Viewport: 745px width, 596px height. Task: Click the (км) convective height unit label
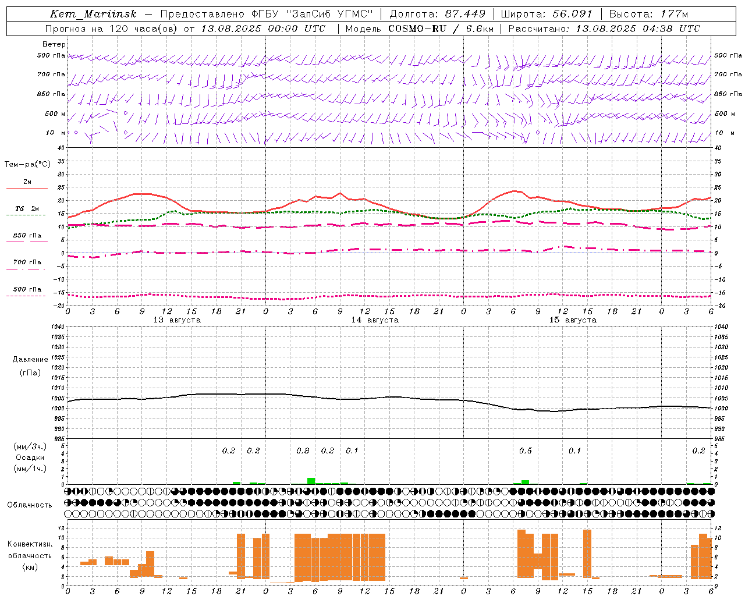click(x=30, y=567)
